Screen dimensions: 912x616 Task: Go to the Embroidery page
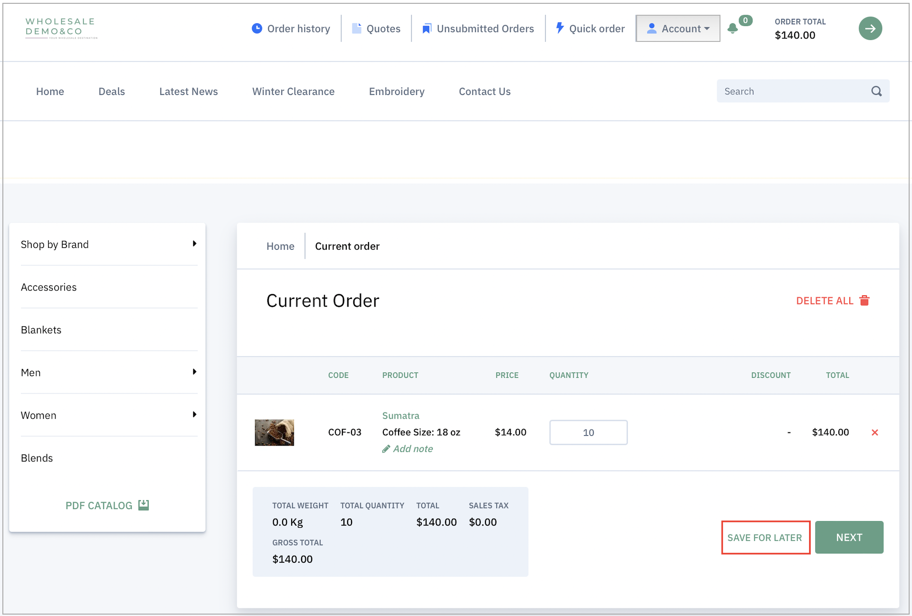(396, 92)
